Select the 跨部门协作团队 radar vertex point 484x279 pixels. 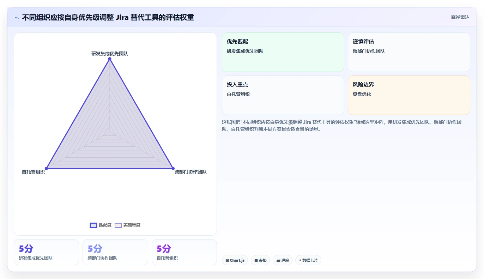coord(173,169)
